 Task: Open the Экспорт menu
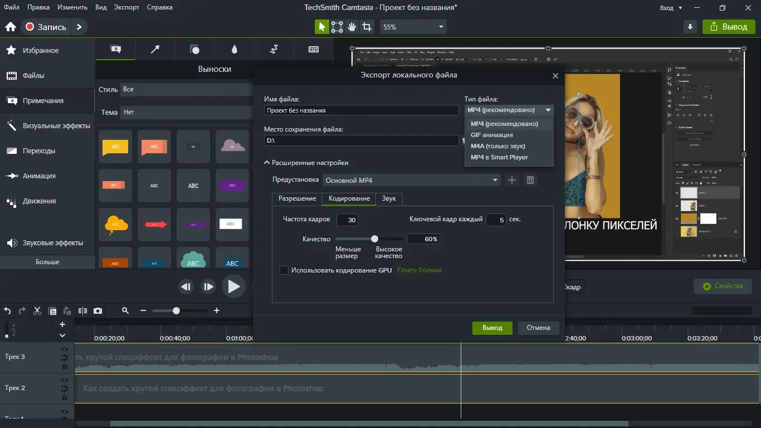point(126,7)
